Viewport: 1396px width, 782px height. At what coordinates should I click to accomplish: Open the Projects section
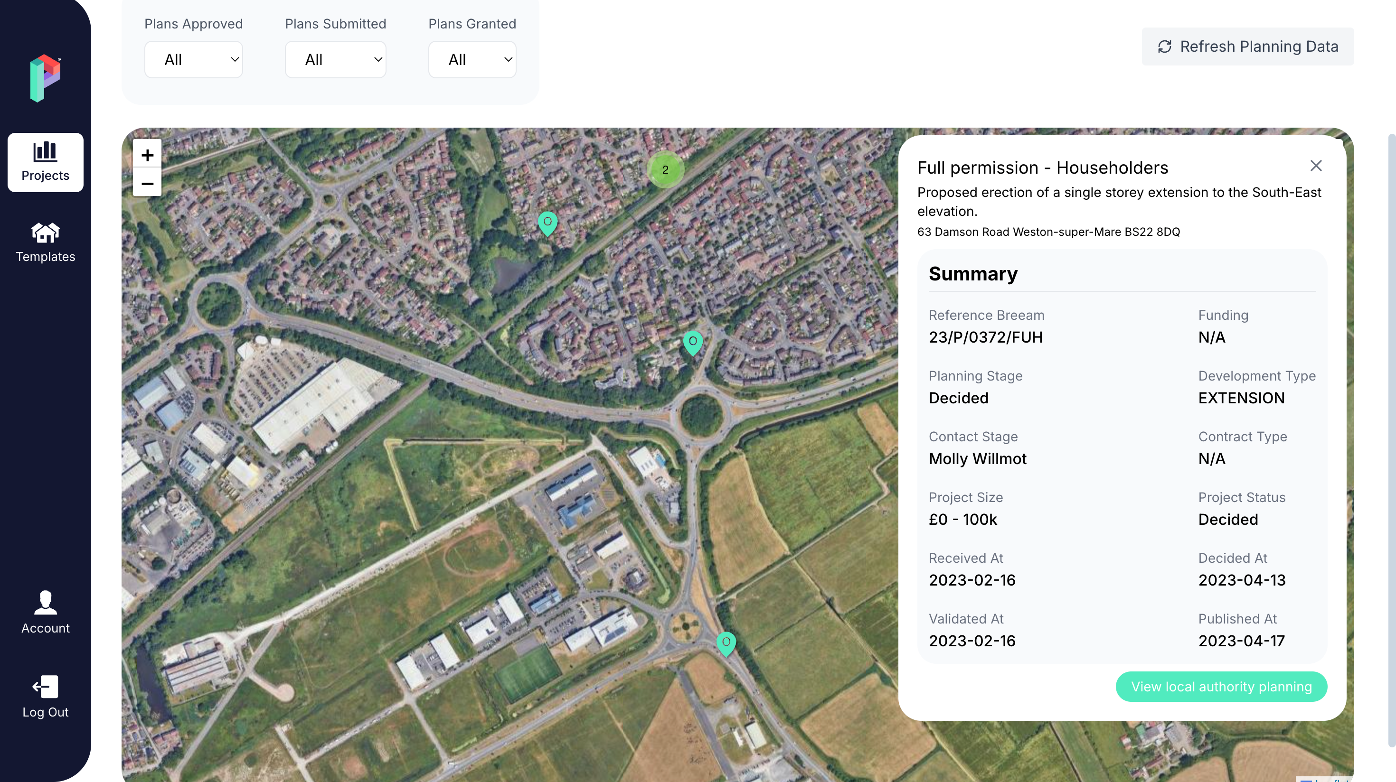[45, 162]
